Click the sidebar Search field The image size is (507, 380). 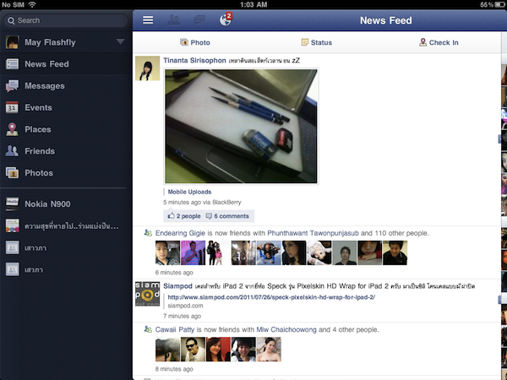[63, 20]
